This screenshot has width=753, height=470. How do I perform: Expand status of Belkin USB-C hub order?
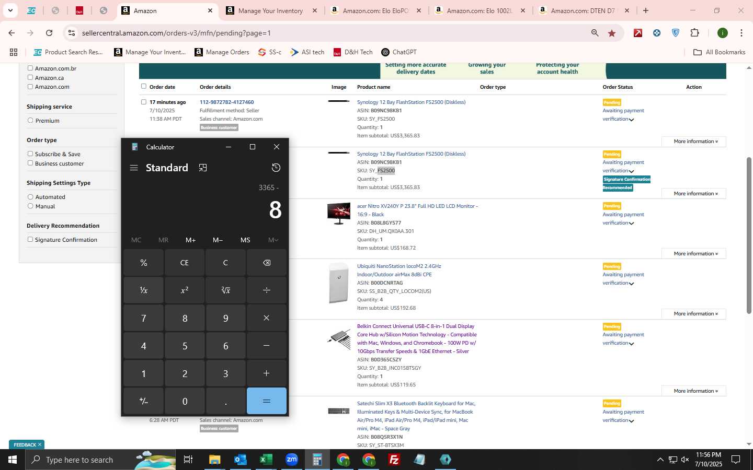632,344
